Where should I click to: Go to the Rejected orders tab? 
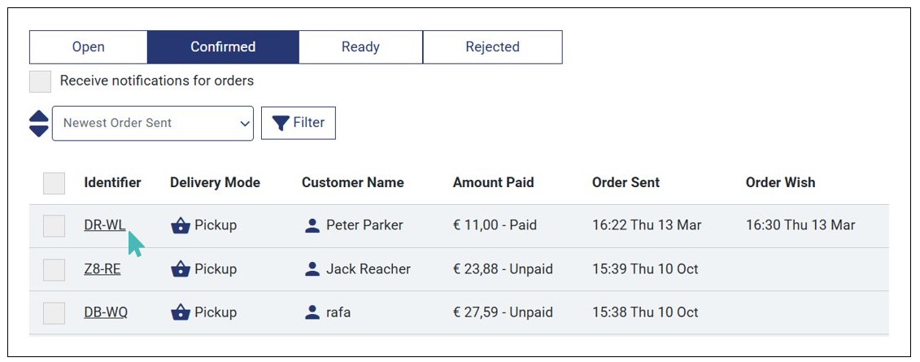pyautogui.click(x=492, y=47)
